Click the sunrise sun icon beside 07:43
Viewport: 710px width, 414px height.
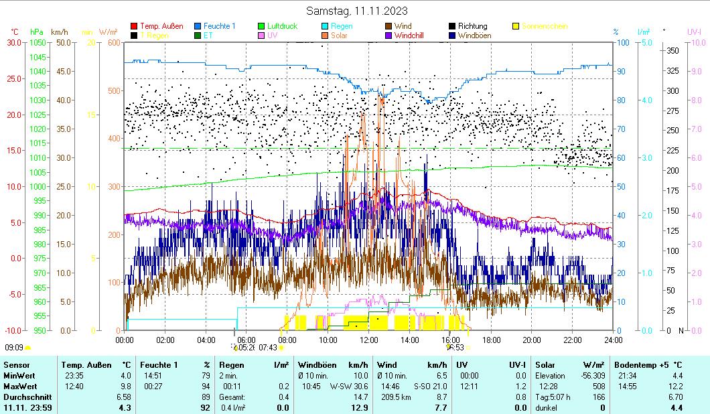tap(281, 348)
